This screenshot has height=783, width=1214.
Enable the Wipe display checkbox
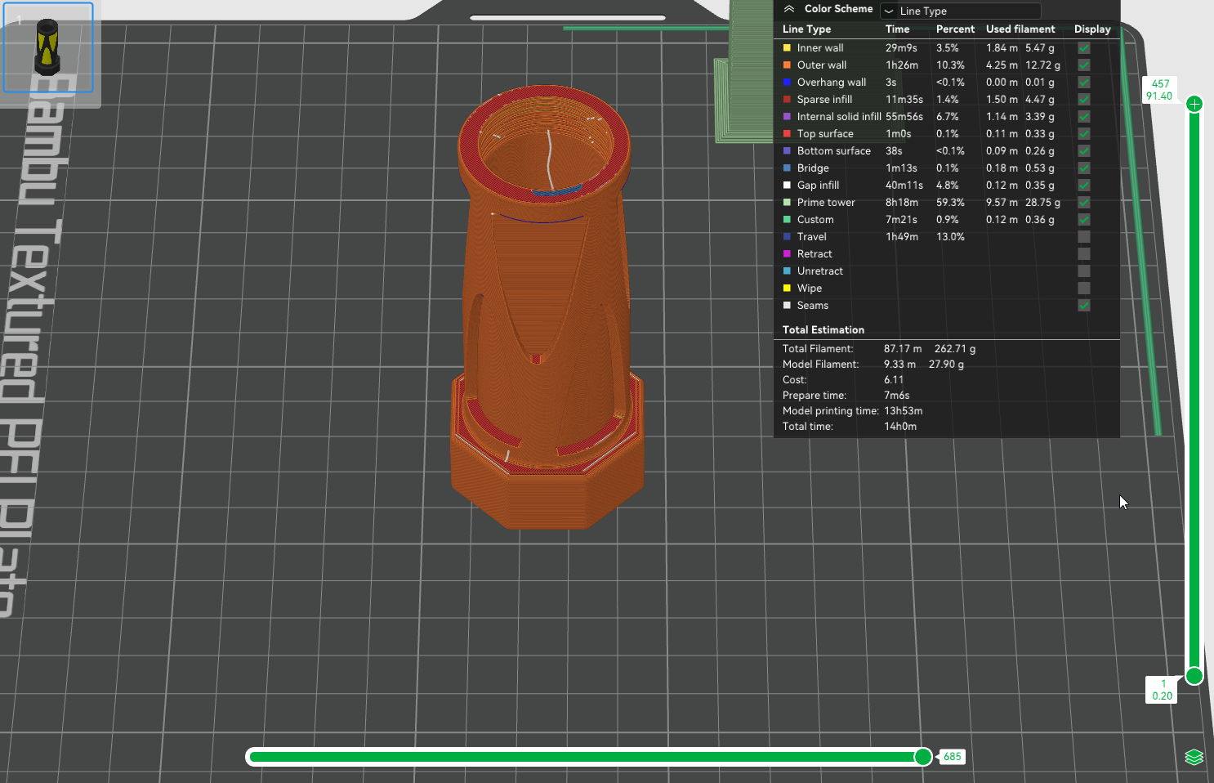tap(1084, 289)
